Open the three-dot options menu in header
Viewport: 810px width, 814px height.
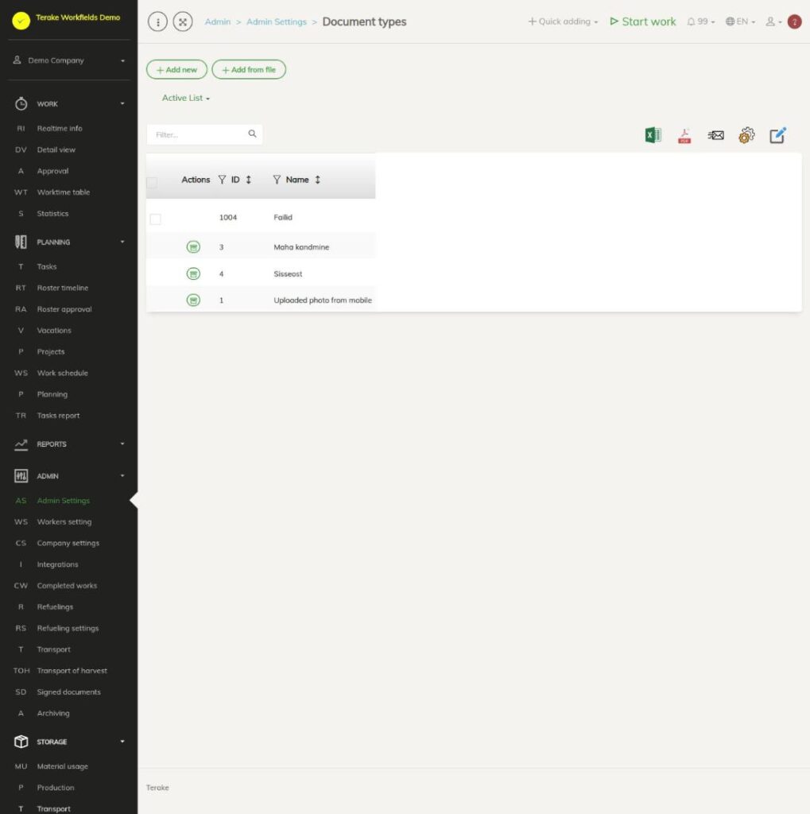(158, 21)
